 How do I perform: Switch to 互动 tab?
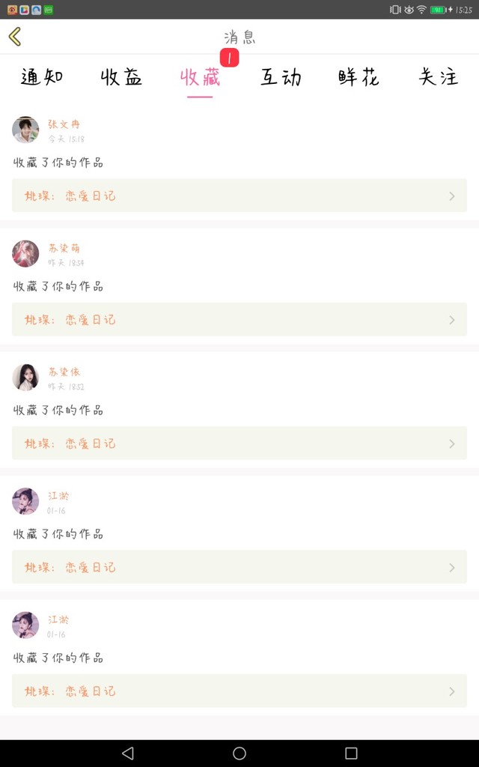point(281,76)
